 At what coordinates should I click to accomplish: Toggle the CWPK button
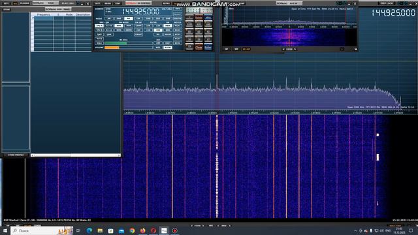(x=138, y=26)
